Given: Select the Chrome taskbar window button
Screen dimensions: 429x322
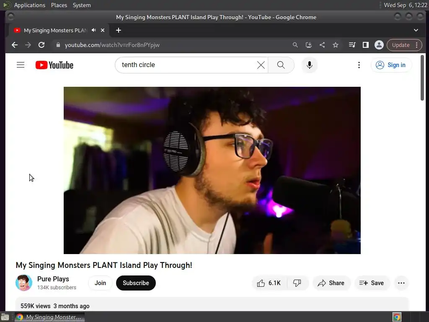Looking at the screenshot, I should tap(49, 317).
